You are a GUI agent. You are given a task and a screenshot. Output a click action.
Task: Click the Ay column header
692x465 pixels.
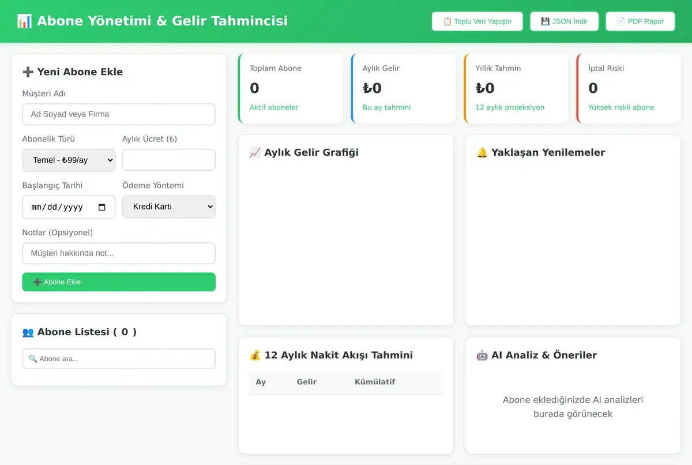(x=261, y=382)
